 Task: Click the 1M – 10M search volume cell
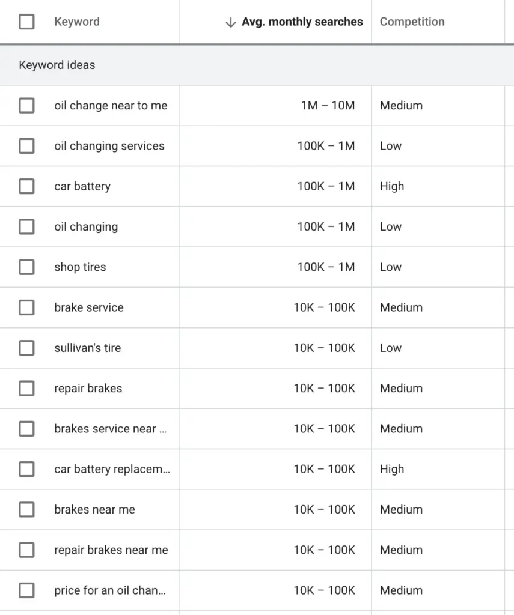[x=328, y=106]
